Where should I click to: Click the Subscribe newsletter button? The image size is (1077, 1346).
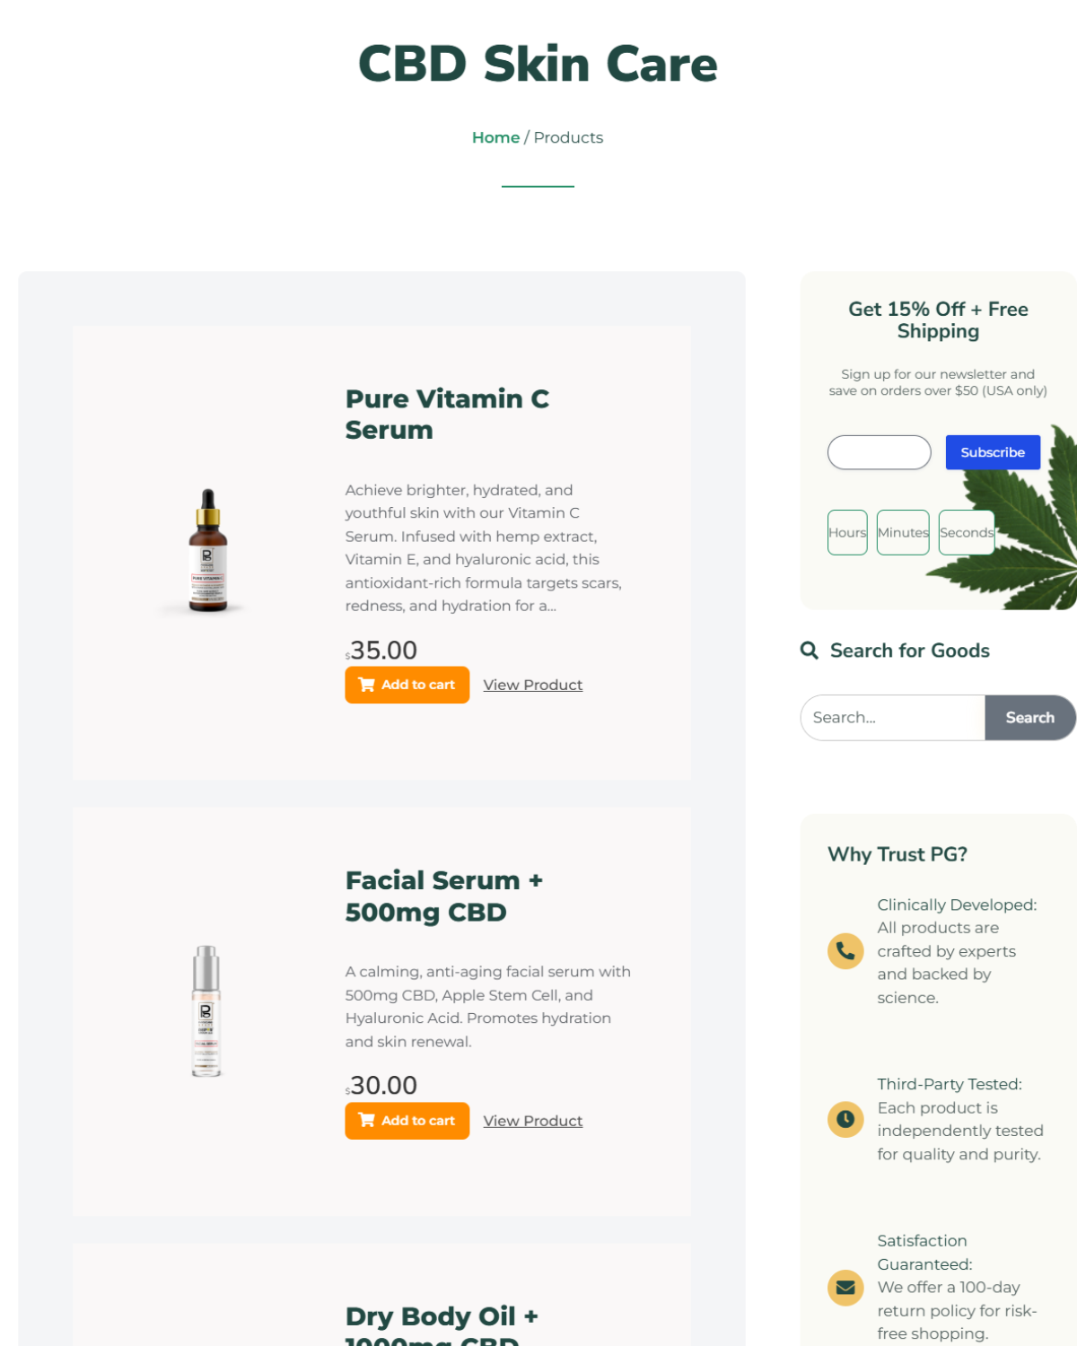993,452
